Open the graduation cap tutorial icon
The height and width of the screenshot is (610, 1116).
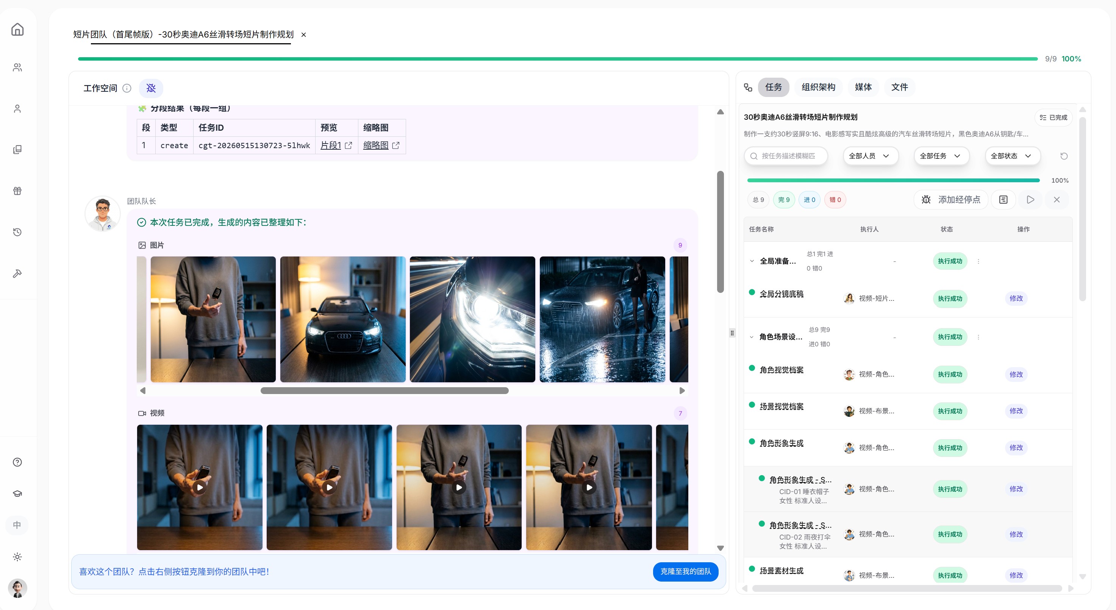(x=17, y=493)
